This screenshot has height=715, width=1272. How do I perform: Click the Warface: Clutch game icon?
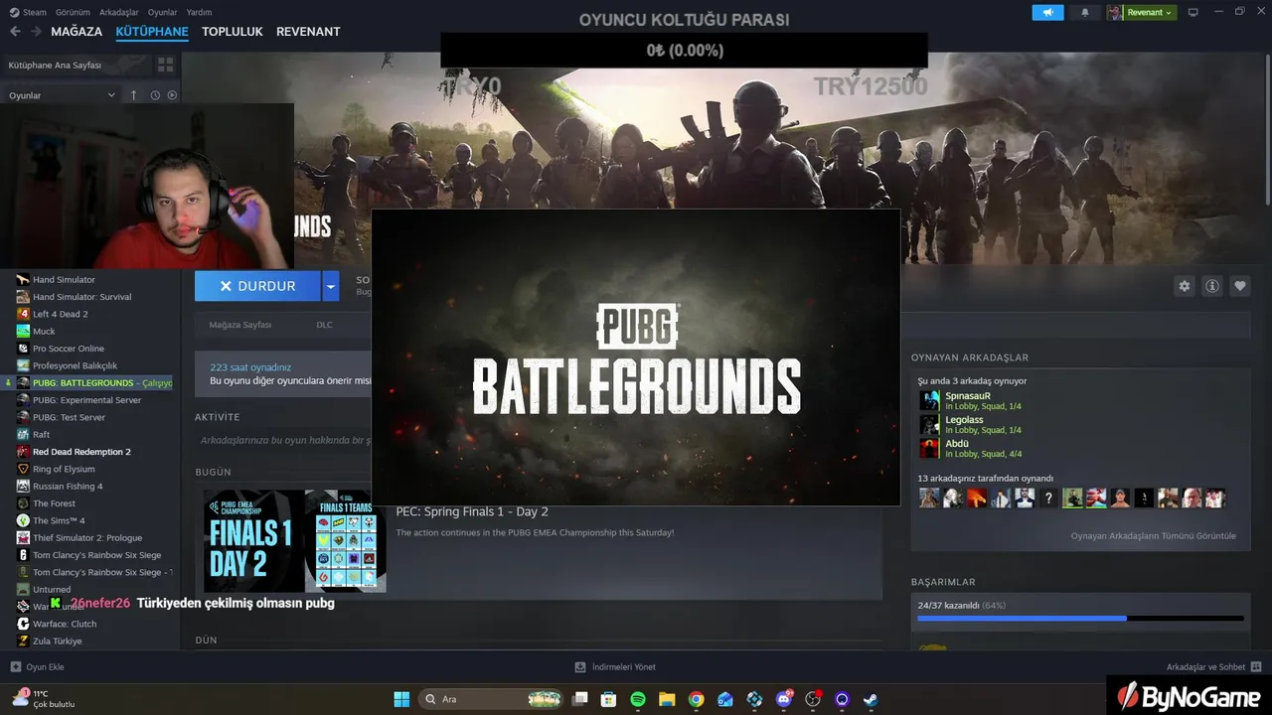[23, 624]
